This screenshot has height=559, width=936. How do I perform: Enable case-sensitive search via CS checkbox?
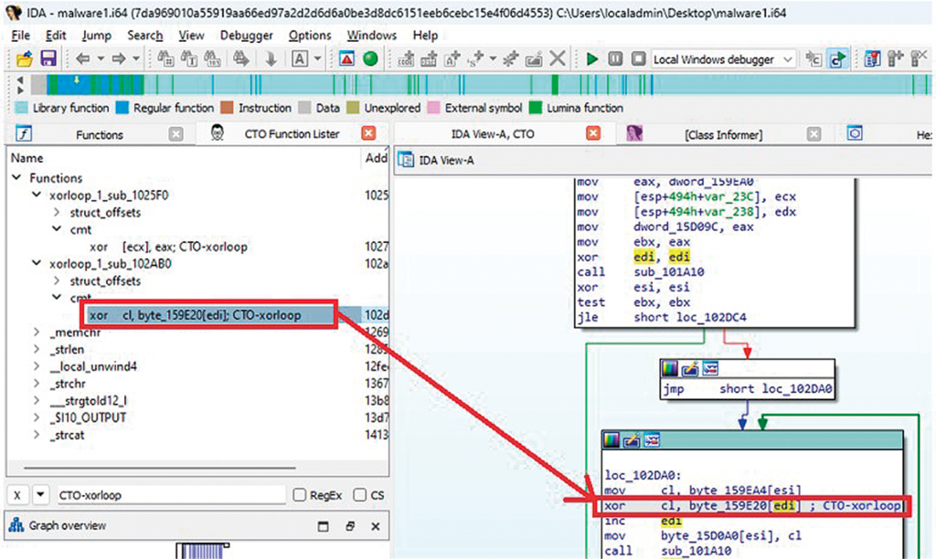point(360,493)
